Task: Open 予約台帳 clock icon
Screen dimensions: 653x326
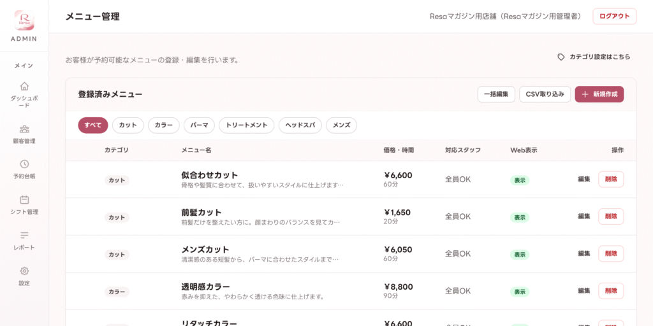Action: coord(24,164)
